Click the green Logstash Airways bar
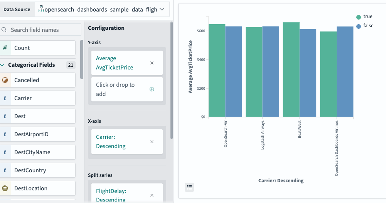Image resolution: width=386 pixels, height=203 pixels. click(x=254, y=72)
